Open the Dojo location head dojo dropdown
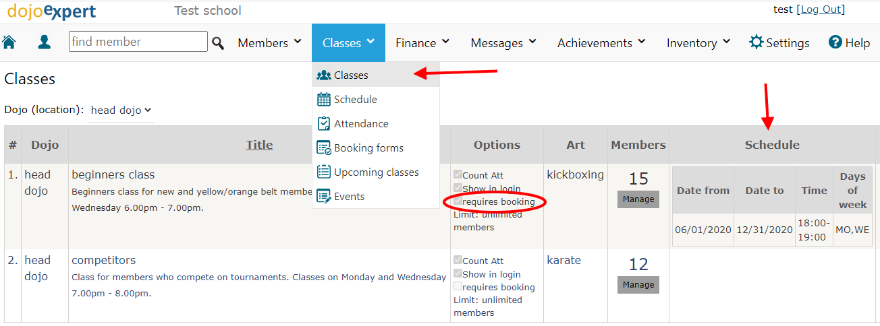 121,110
